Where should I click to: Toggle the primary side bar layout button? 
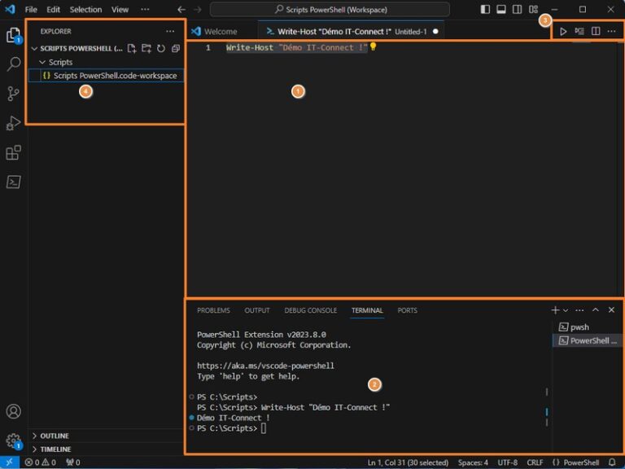tap(486, 10)
